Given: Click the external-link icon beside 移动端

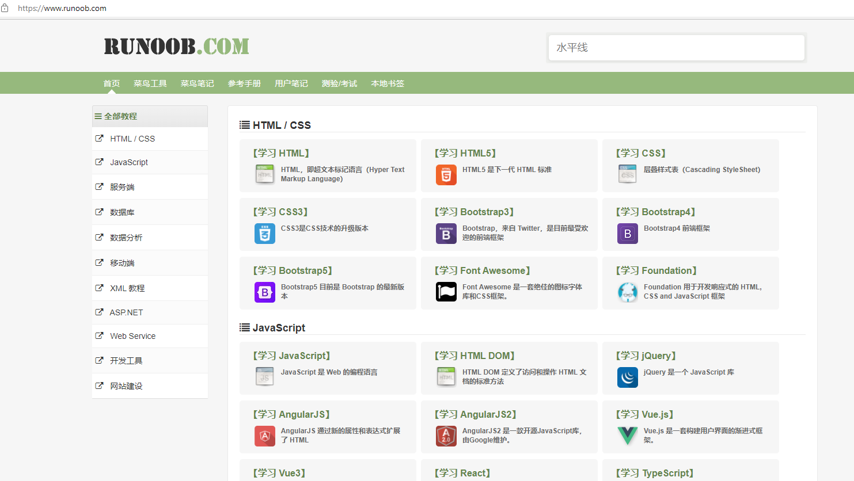Looking at the screenshot, I should tap(99, 262).
